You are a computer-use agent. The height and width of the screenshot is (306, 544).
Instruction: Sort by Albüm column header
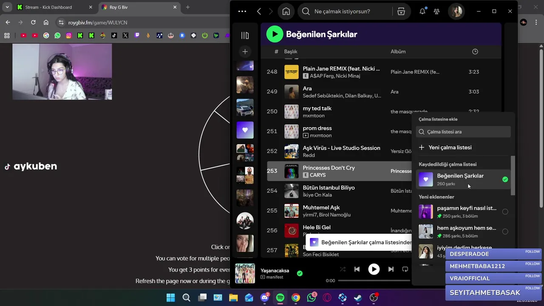(x=398, y=51)
